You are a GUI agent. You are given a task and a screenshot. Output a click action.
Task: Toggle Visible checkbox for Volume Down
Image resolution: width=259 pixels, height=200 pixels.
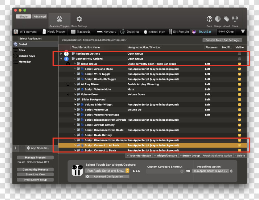240,94
